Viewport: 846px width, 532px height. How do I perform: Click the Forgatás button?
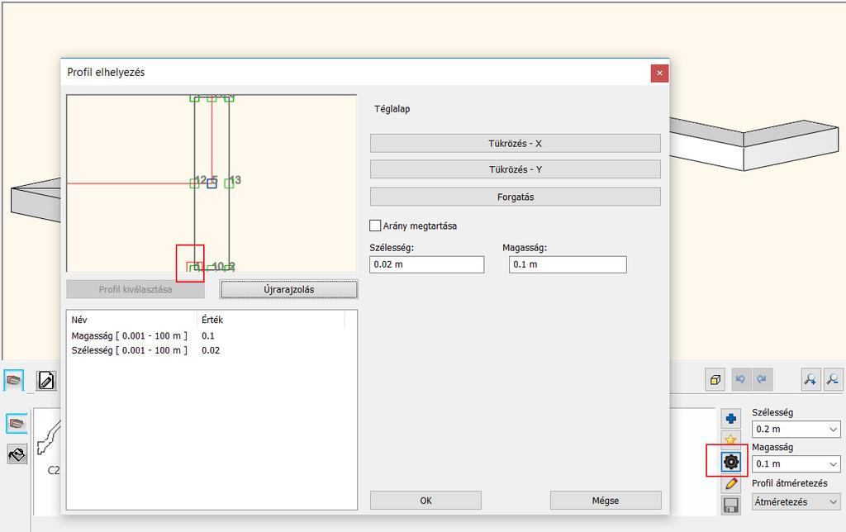click(516, 197)
